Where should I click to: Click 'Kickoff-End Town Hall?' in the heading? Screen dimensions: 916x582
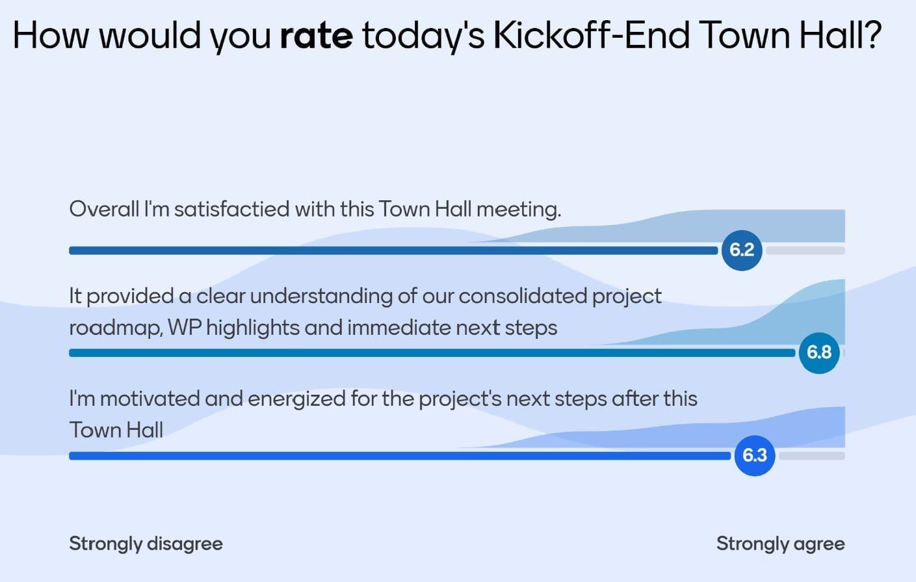pyautogui.click(x=687, y=36)
